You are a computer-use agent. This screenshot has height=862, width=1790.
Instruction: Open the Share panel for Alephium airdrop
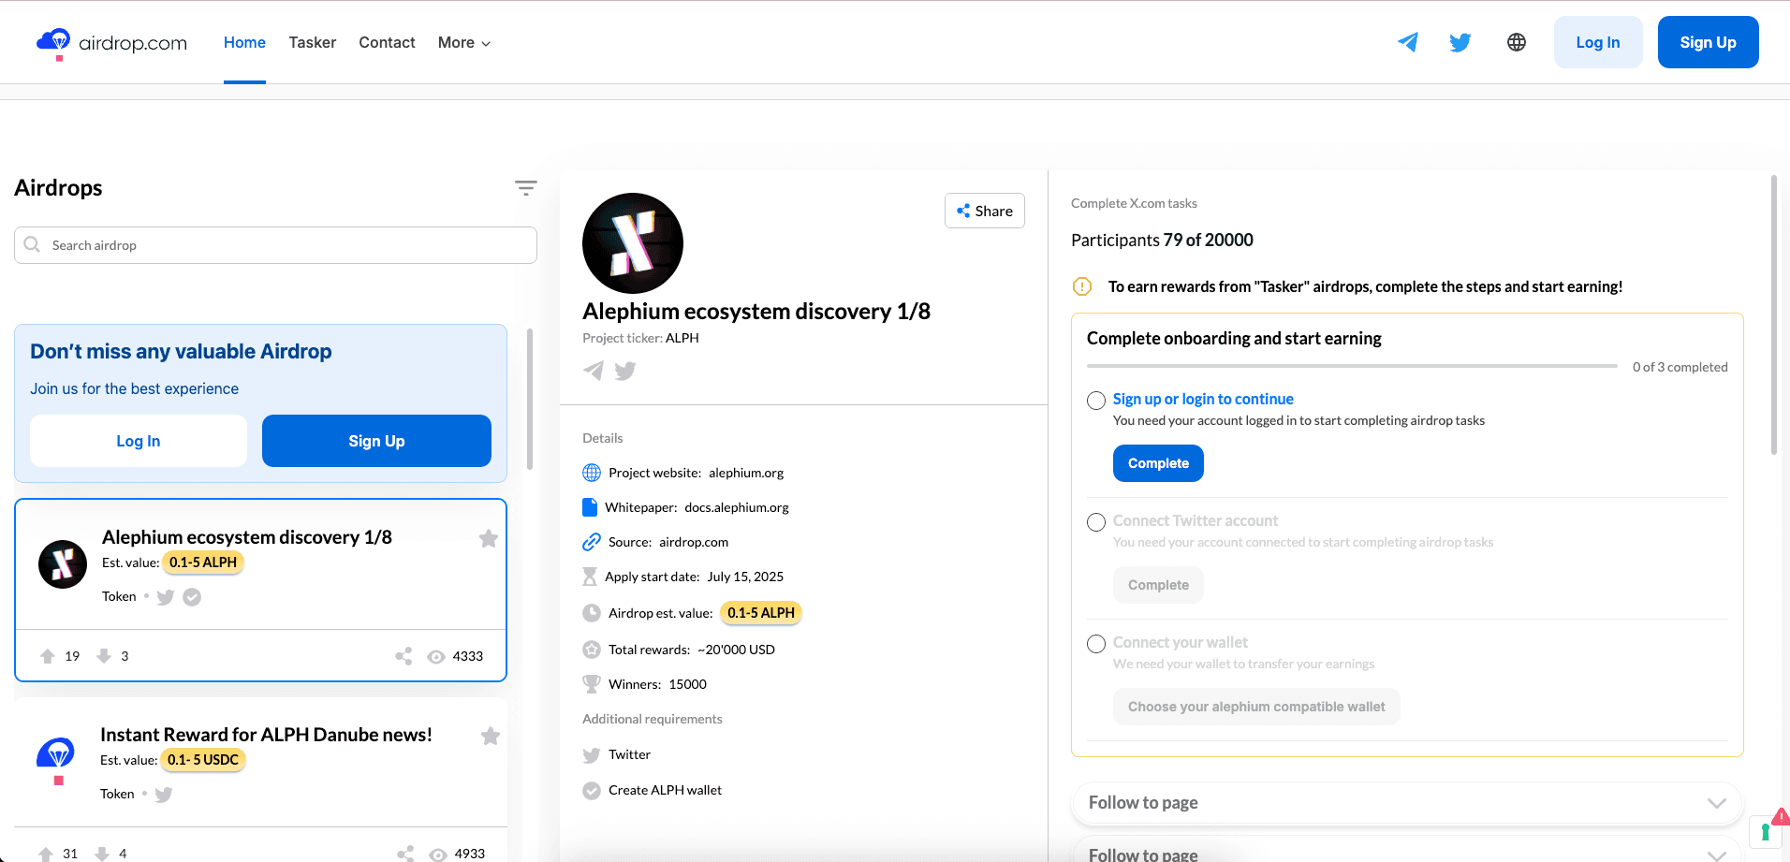pyautogui.click(x=984, y=211)
